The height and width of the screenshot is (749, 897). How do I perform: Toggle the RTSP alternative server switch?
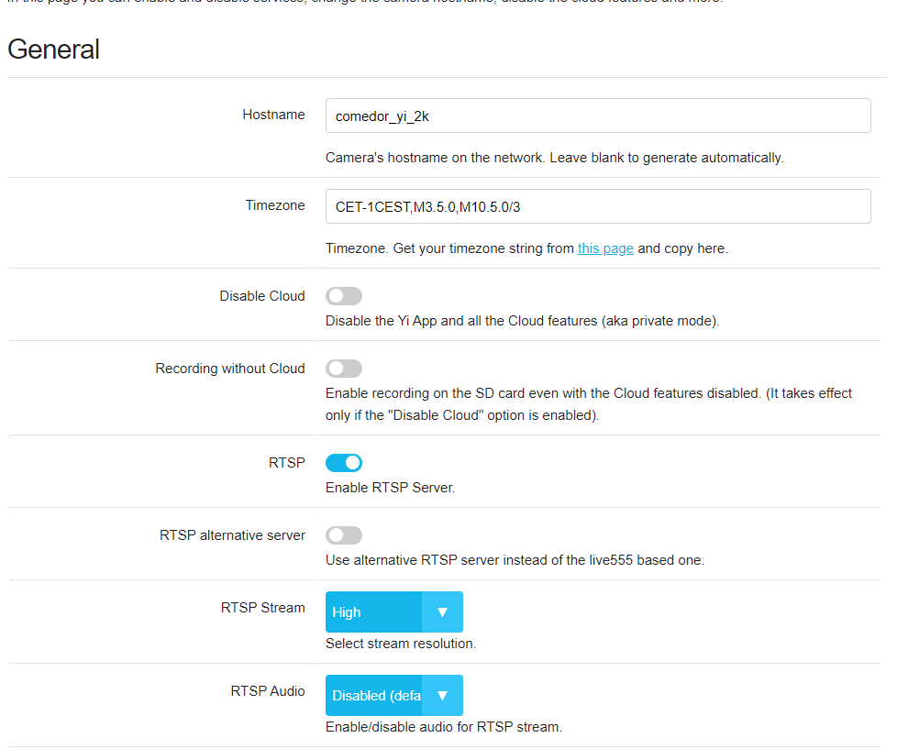pos(344,535)
